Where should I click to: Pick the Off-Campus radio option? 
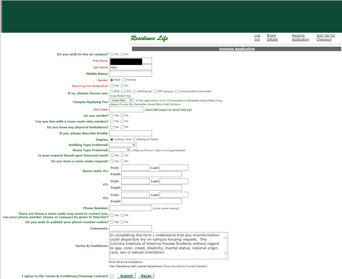tap(155, 91)
